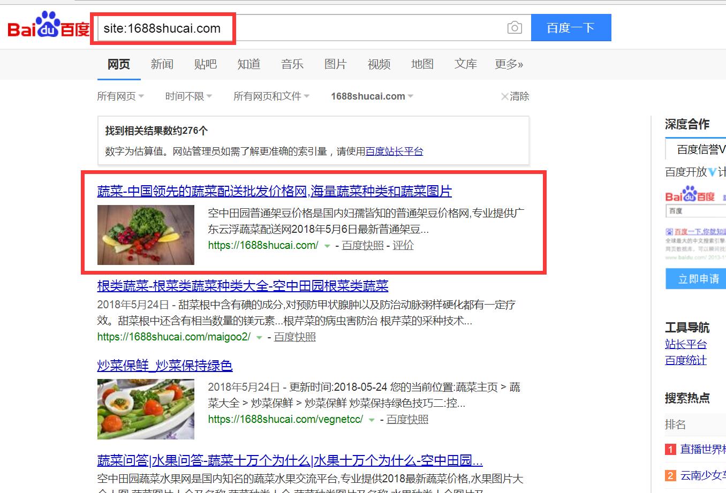
Task: Switch to the 图片 tab
Action: click(x=336, y=64)
